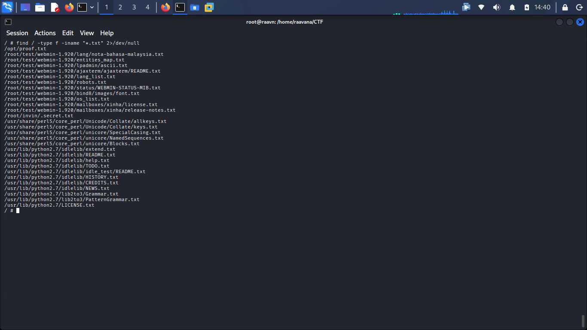Click the terminal window title icon
The image size is (587, 330).
pos(8,22)
